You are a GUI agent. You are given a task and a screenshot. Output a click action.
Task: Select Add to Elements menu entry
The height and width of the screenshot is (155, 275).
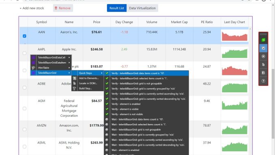point(88,78)
